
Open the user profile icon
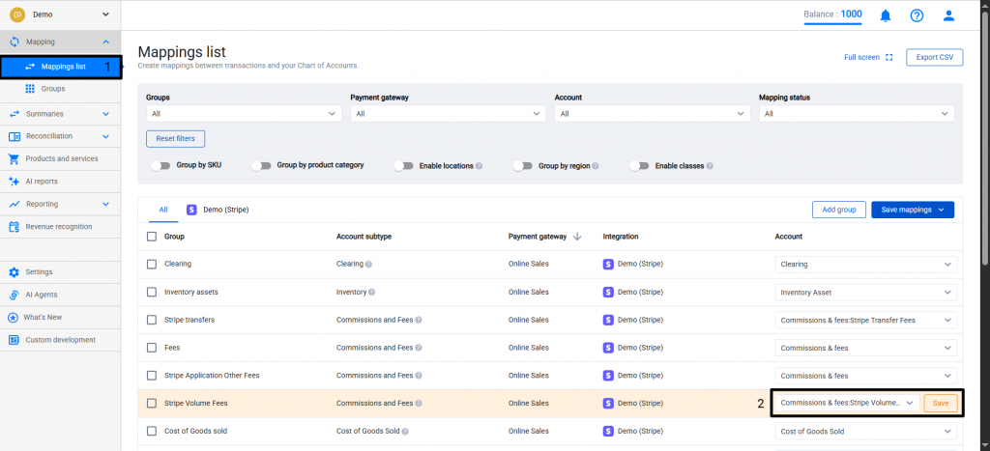click(948, 15)
